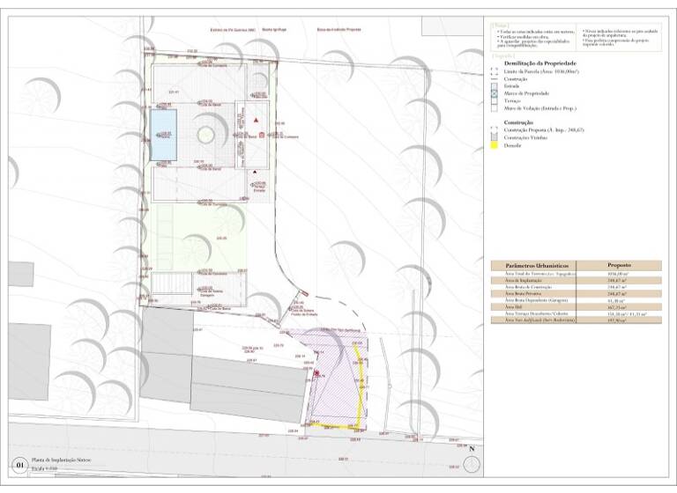Click the Área de Implantação table row
677x493 pixels.
click(536, 280)
